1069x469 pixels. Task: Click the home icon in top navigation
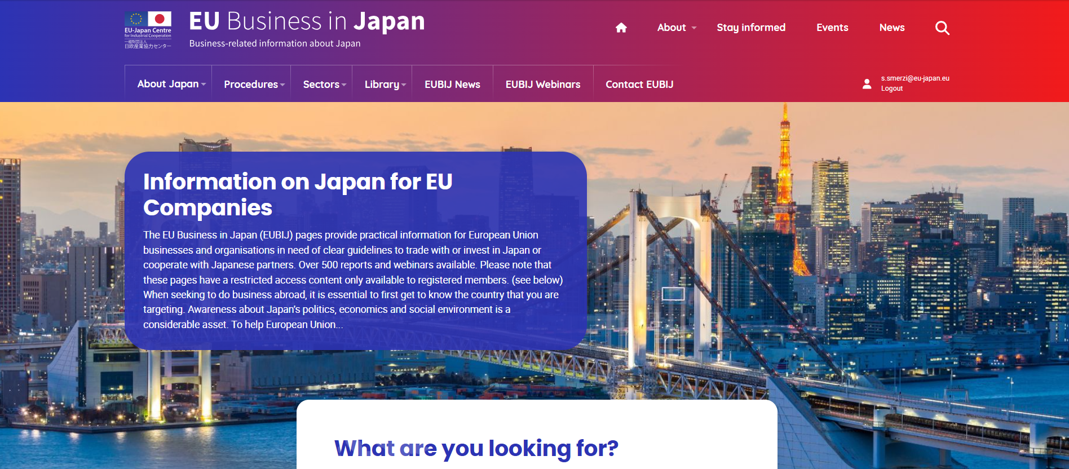(x=621, y=28)
